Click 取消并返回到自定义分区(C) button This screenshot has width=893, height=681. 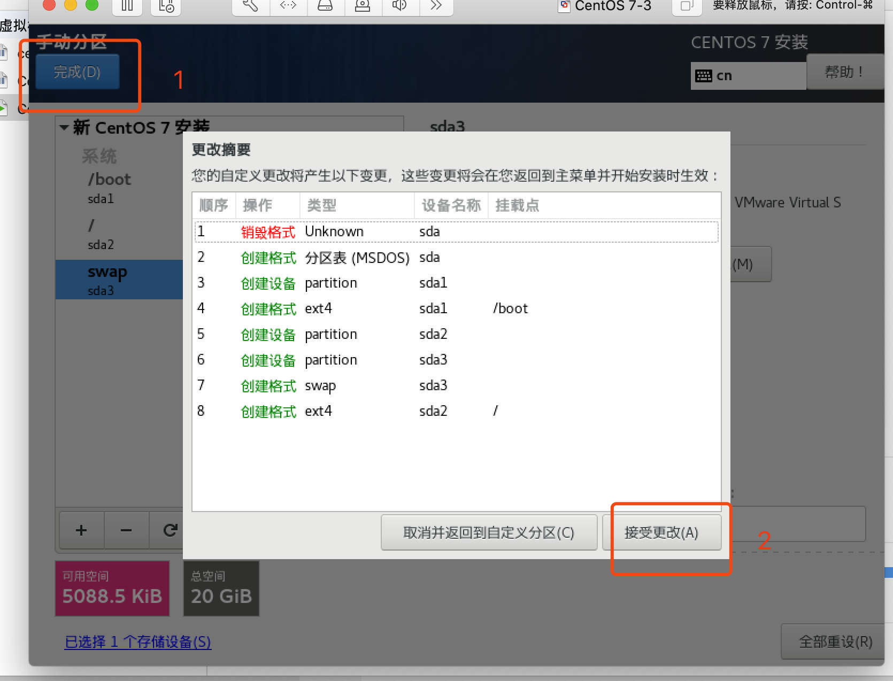(x=489, y=532)
